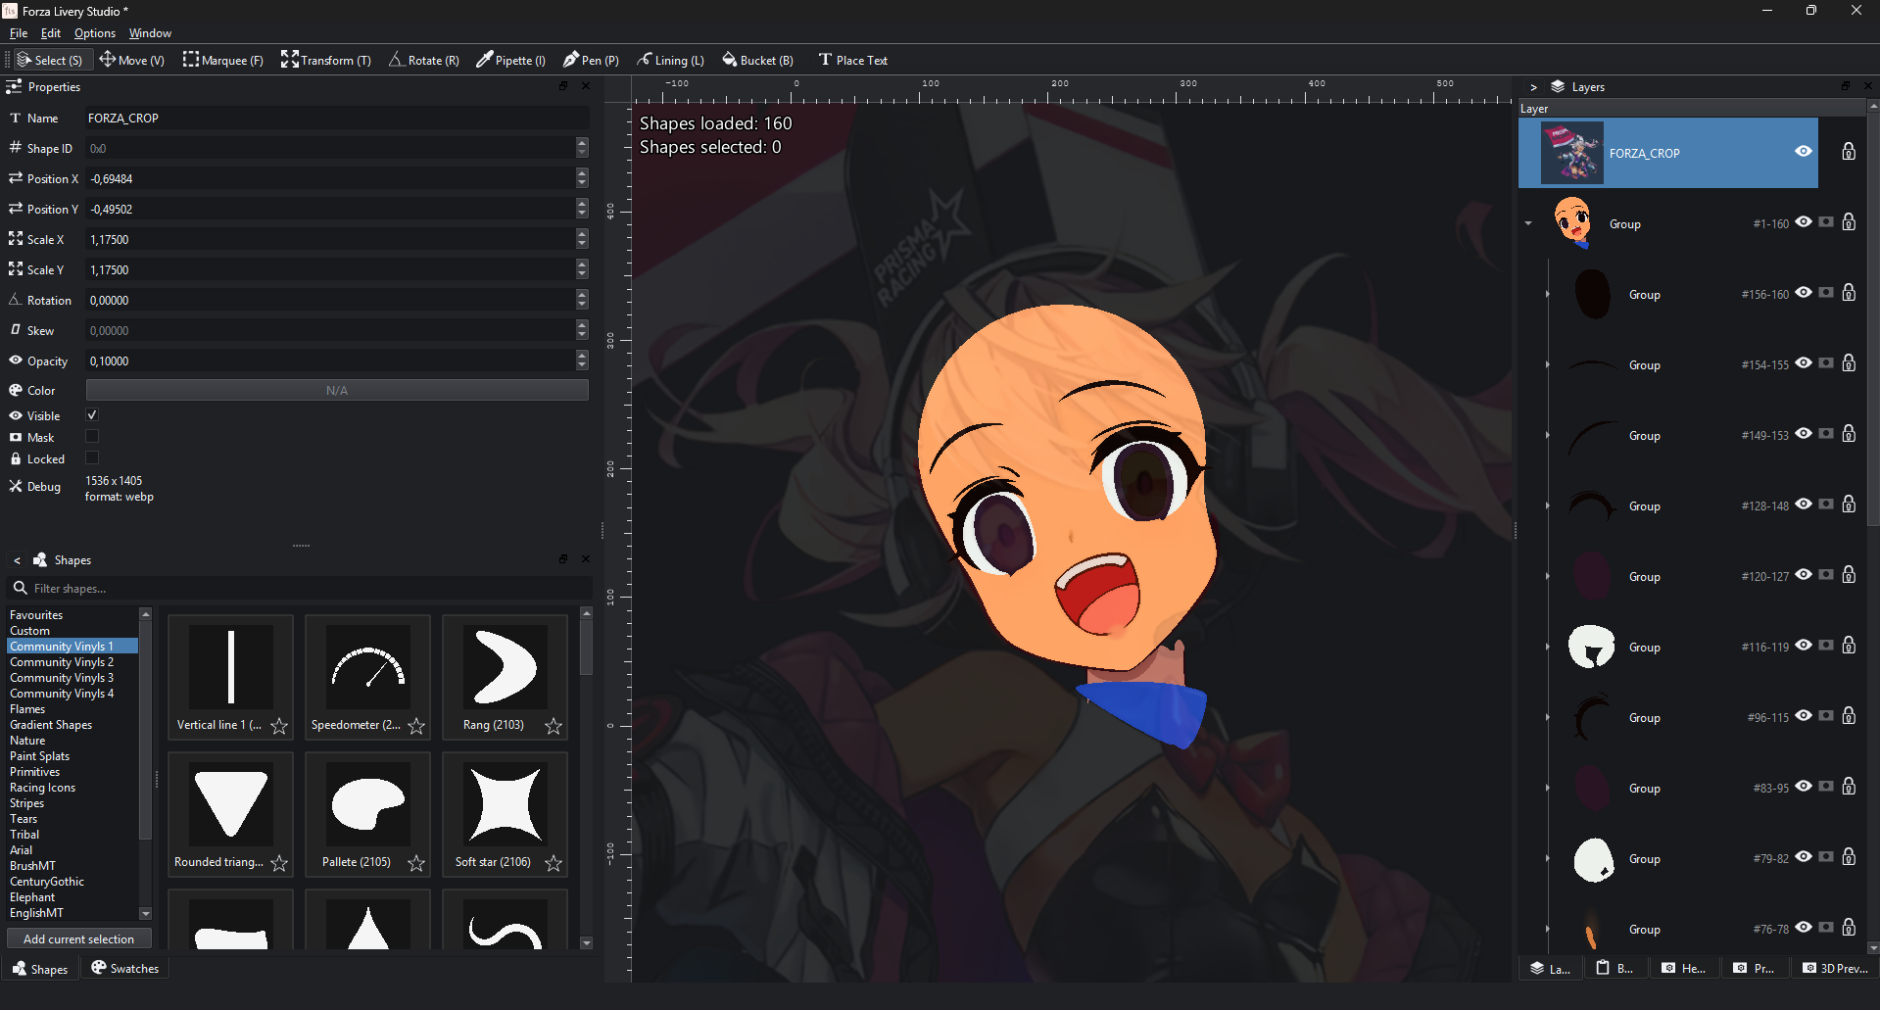Choose the Lining (L) tool

tap(670, 60)
